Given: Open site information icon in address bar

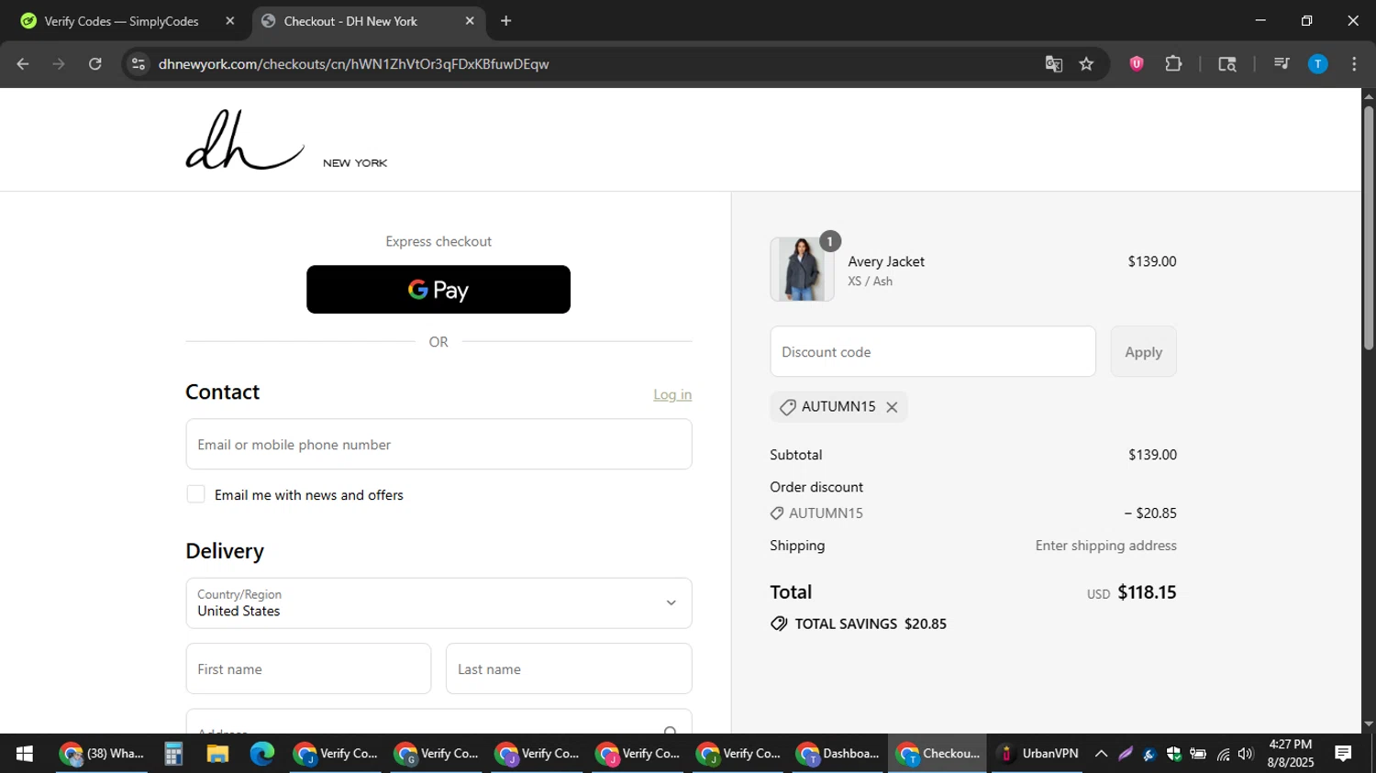Looking at the screenshot, I should 139,64.
